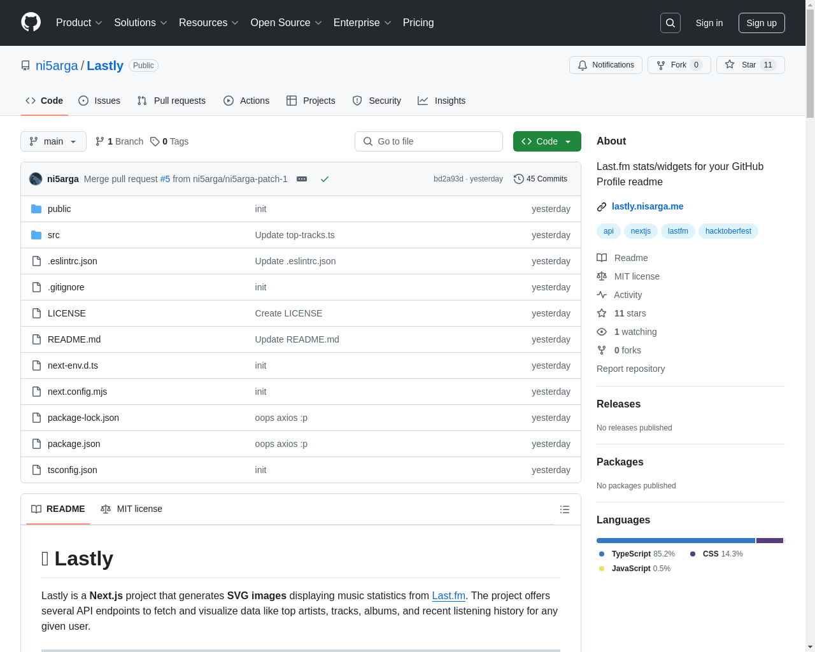The width and height of the screenshot is (815, 652).
Task: Switch to the Actions tab
Action: coord(246,101)
